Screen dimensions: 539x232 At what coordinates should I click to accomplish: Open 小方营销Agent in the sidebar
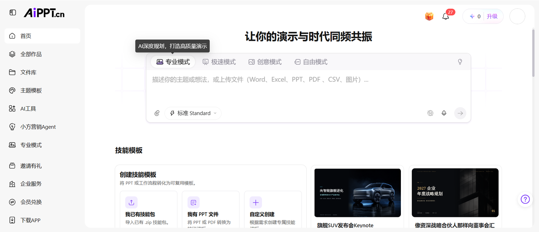click(42, 127)
